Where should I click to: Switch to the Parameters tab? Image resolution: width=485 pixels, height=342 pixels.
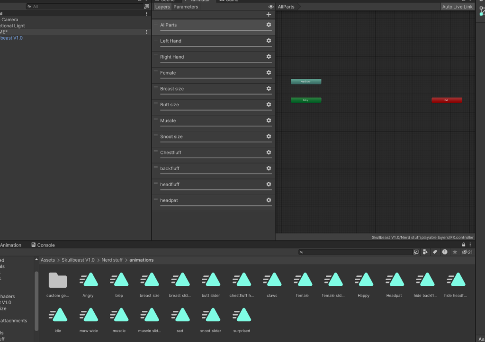click(x=186, y=7)
